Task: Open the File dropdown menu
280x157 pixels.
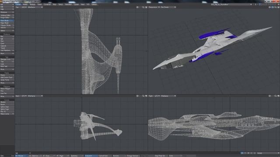Action: coord(7,4)
